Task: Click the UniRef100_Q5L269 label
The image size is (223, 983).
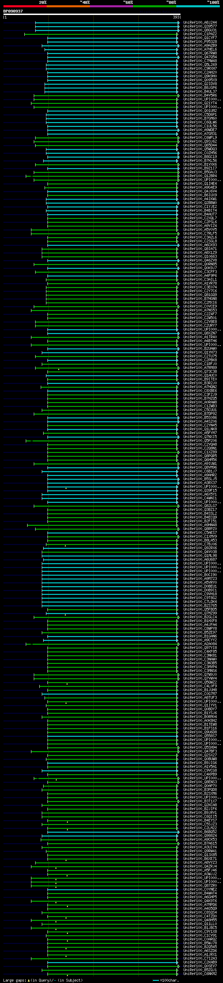Action: pos(200,65)
